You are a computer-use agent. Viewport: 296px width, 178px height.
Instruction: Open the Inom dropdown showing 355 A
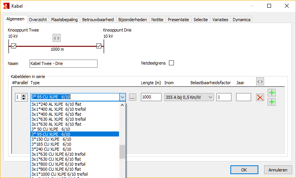pos(189,97)
